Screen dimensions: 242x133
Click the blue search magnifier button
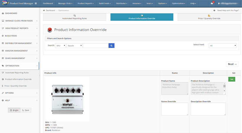111,46
